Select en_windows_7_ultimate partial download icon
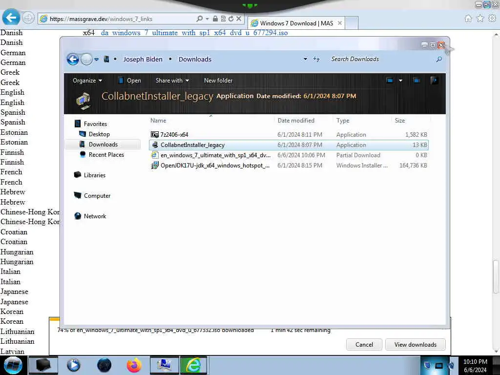This screenshot has width=500, height=375. click(155, 155)
